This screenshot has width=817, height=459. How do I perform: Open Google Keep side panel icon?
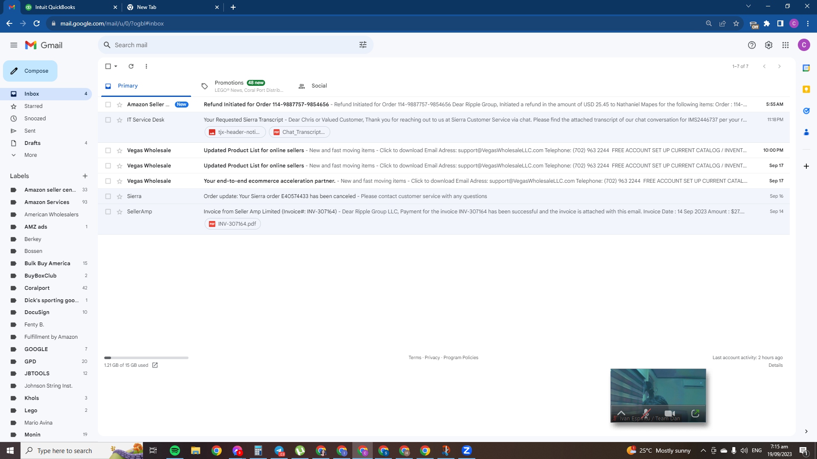click(x=806, y=89)
